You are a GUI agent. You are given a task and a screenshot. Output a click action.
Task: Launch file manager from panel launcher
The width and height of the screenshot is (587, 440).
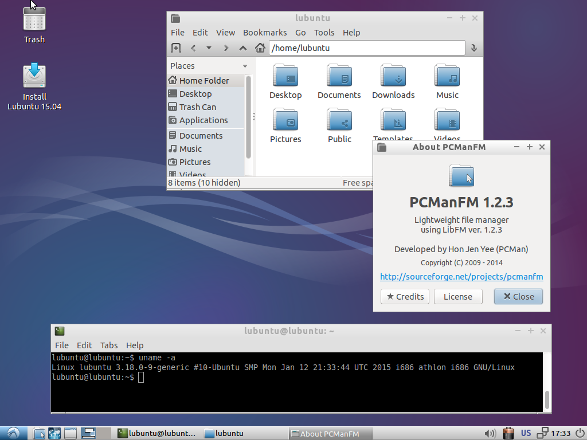(38, 433)
